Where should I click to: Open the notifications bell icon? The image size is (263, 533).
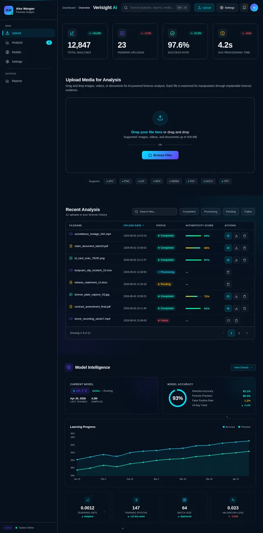244,7
